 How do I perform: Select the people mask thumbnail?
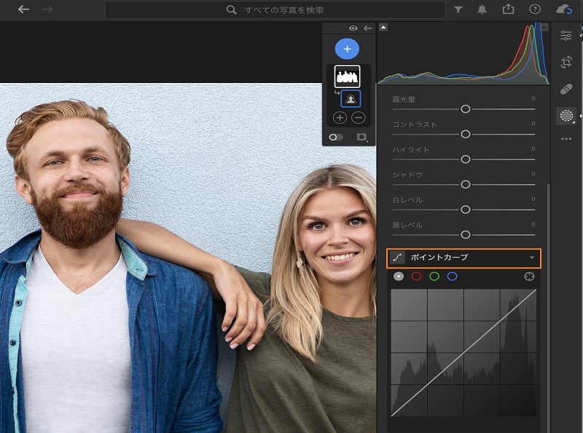[x=347, y=76]
